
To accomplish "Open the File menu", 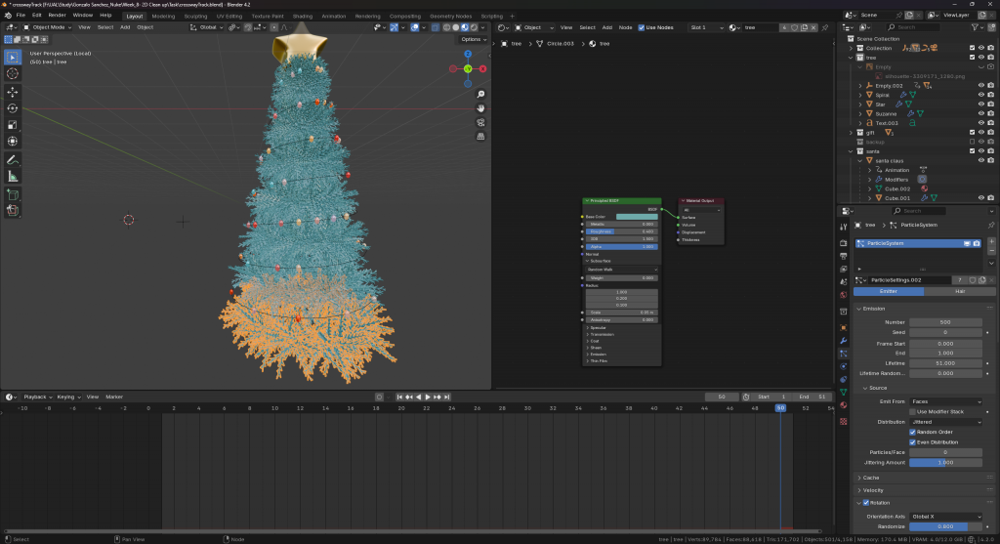I will (21, 16).
